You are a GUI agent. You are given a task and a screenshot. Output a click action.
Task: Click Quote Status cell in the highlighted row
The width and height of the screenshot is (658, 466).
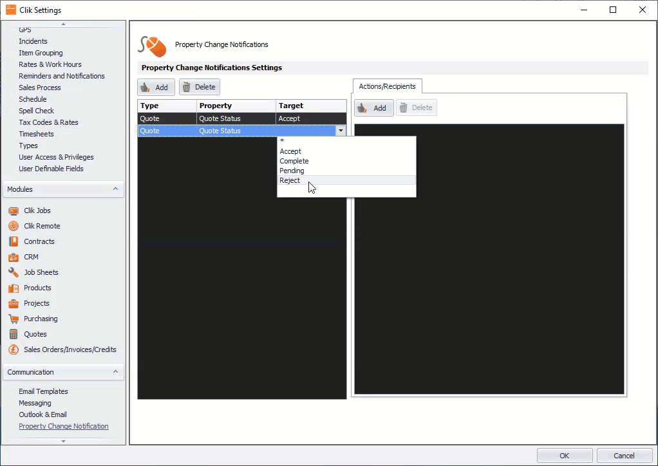click(x=236, y=131)
